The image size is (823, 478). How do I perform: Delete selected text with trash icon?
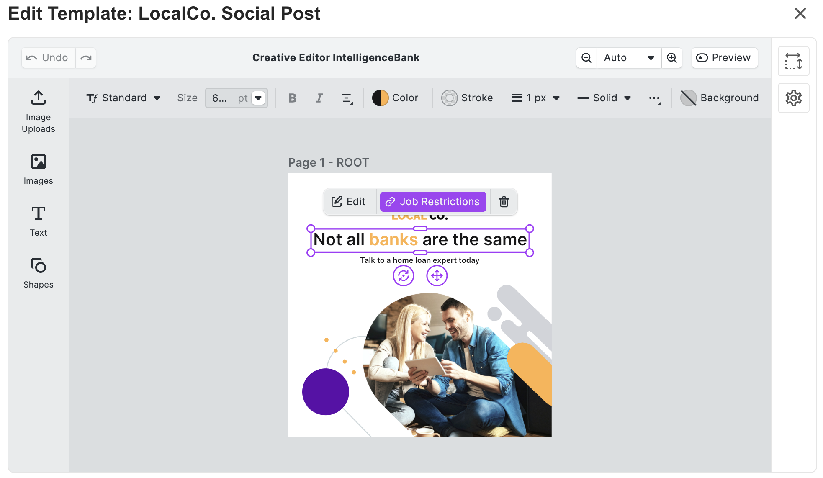coord(504,202)
